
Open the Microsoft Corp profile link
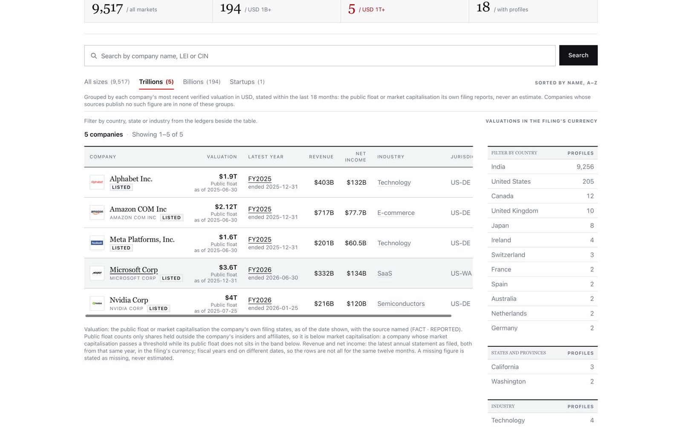pos(133,270)
